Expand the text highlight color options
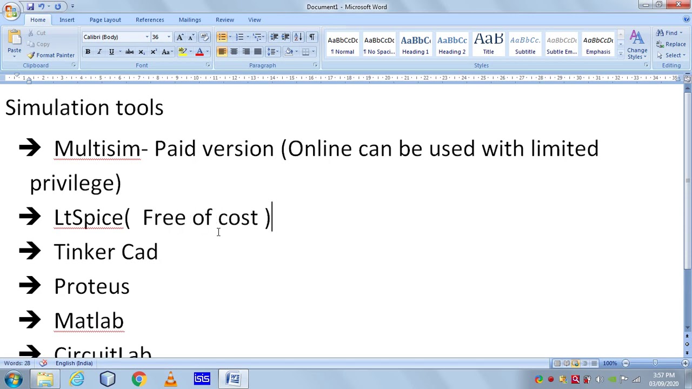692x389 pixels. click(190, 52)
